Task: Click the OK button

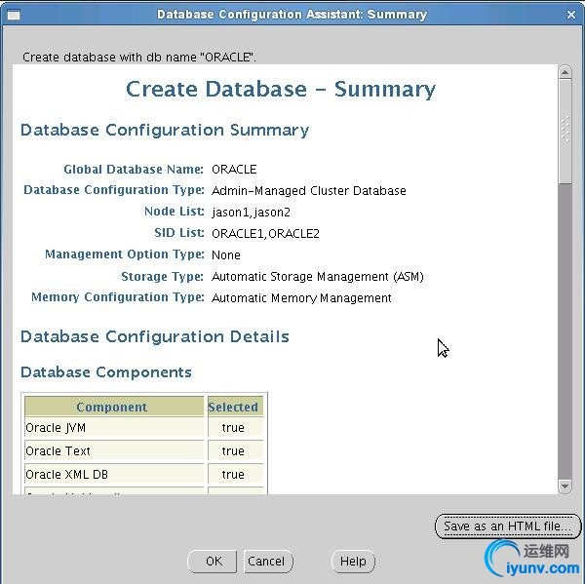Action: 213,561
